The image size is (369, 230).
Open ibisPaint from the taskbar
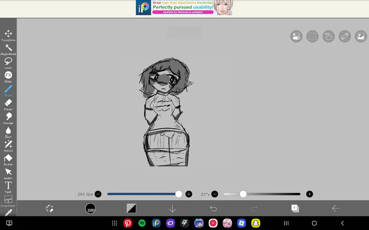click(x=156, y=223)
